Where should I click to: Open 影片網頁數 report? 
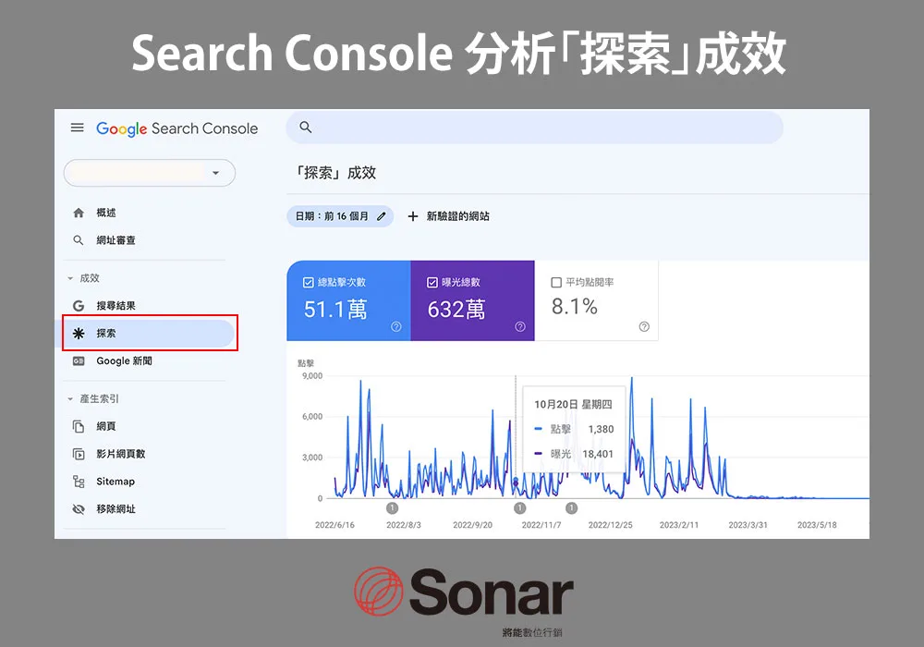click(x=121, y=454)
